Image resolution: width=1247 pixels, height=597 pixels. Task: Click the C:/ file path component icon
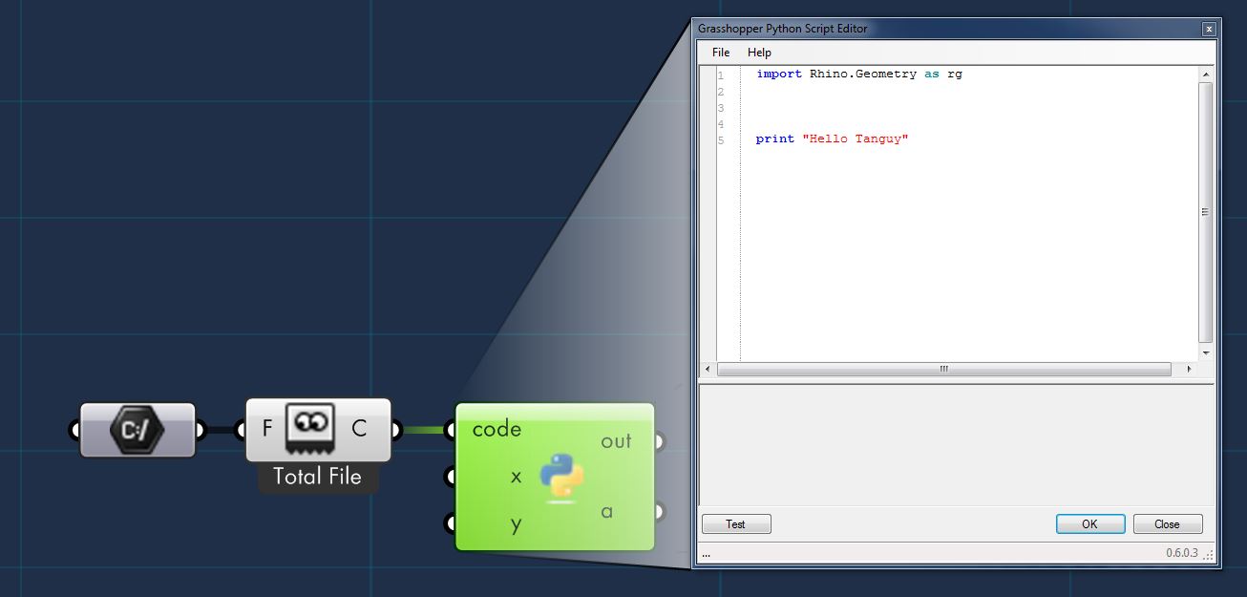tap(137, 430)
